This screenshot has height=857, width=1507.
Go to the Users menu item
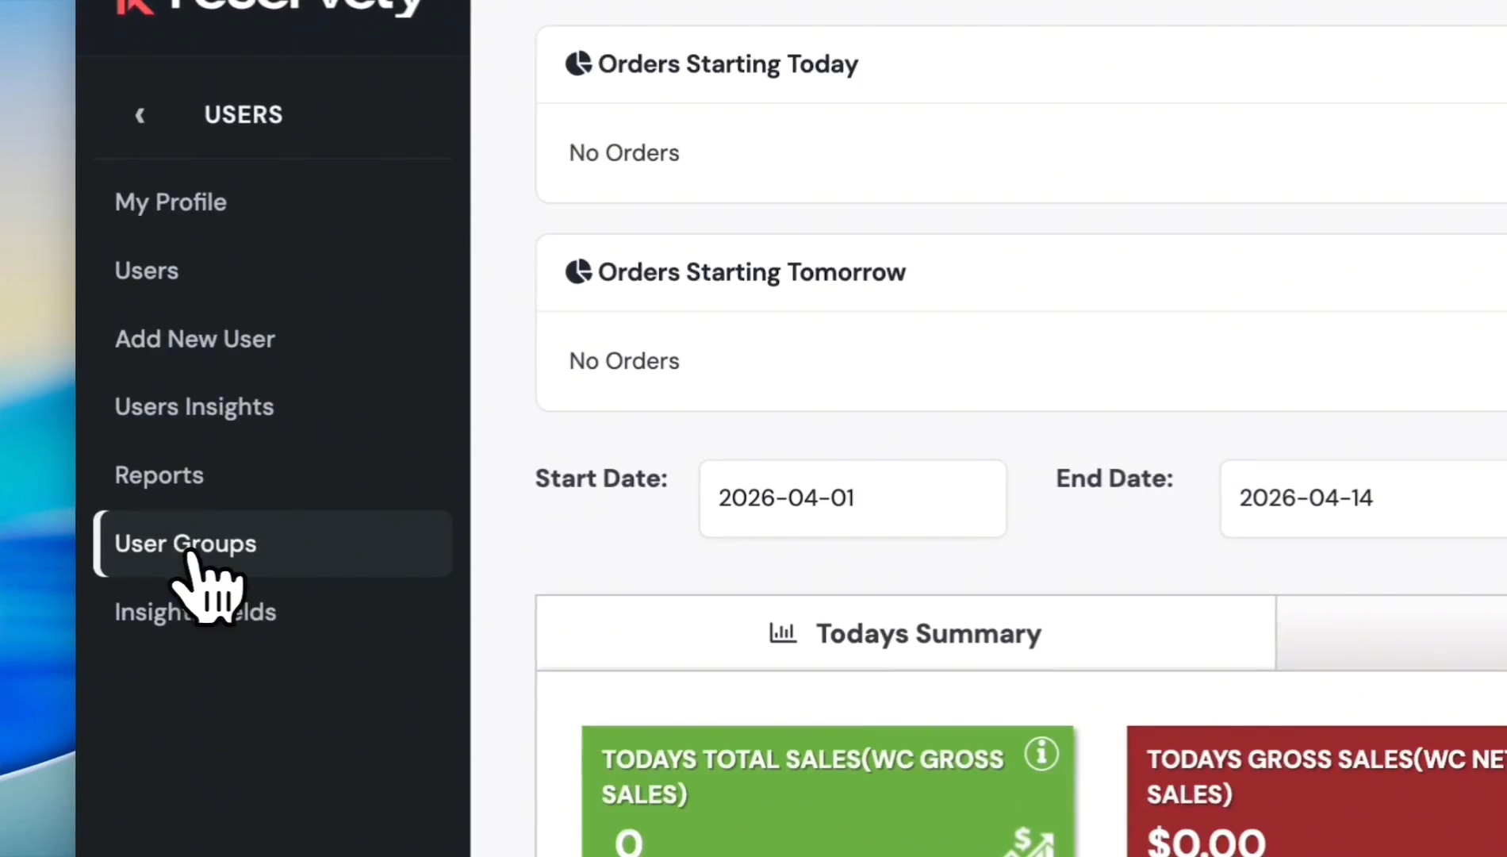pyautogui.click(x=147, y=271)
